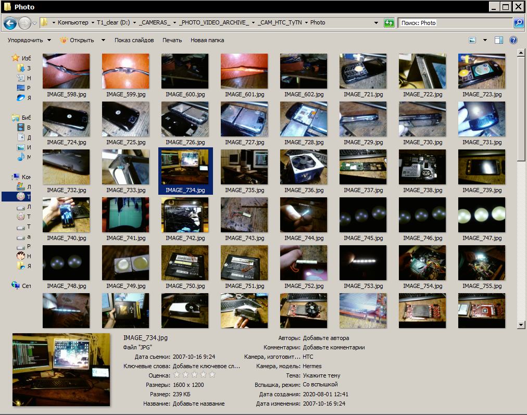Click Добавьте автора to add an author
This screenshot has height=415, width=527.
(326, 338)
